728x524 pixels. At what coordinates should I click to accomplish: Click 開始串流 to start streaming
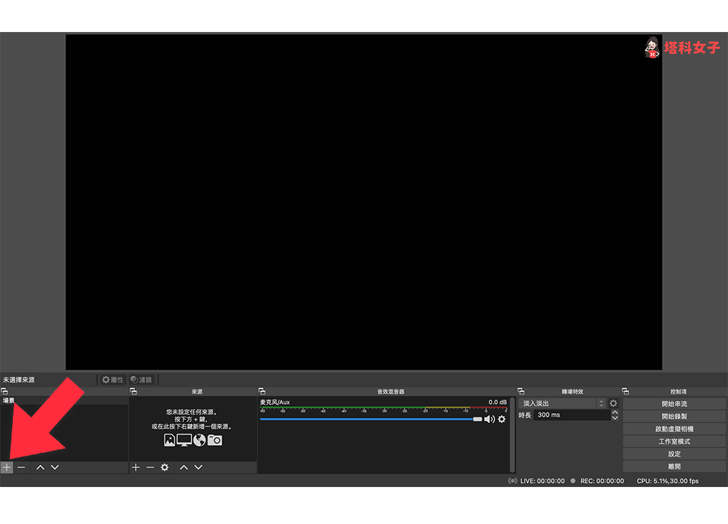(x=674, y=404)
